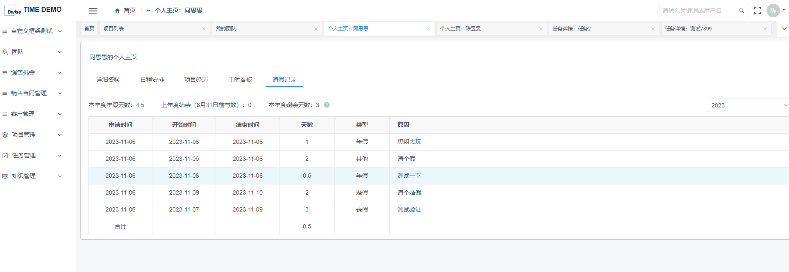Click the Dwise TIME DEMO logo
This screenshot has height=272, width=789.
pos(34,10)
